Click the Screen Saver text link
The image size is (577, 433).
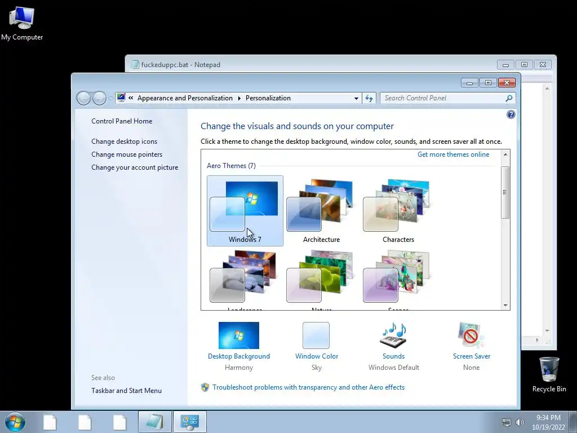click(x=472, y=356)
